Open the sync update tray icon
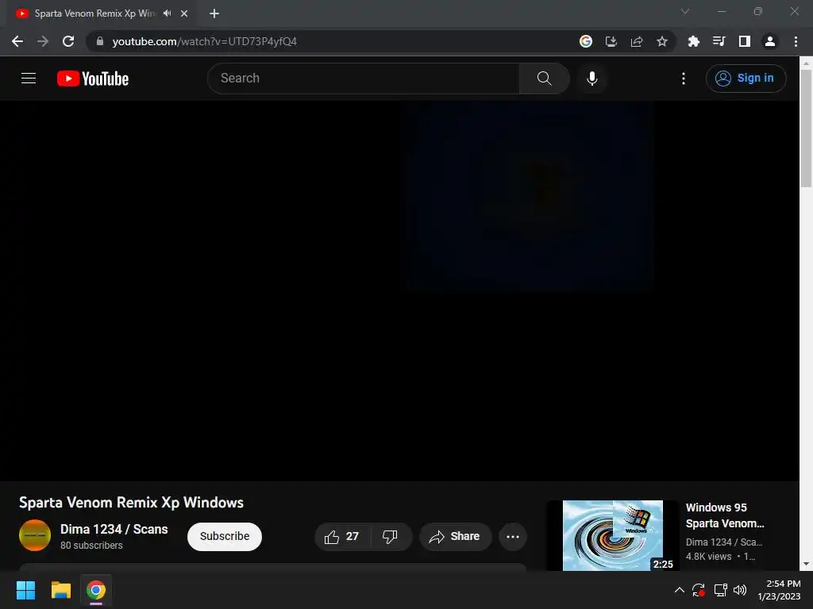 tap(699, 590)
